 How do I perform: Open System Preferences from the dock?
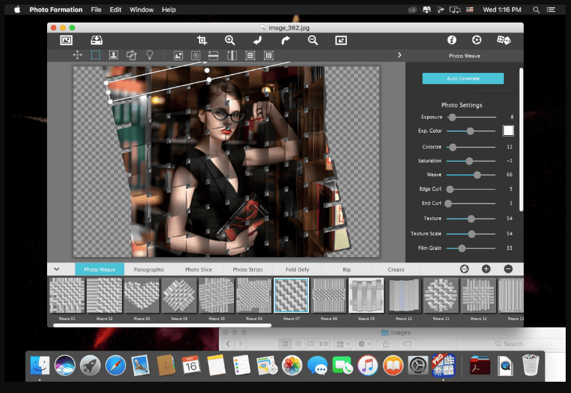pos(418,365)
